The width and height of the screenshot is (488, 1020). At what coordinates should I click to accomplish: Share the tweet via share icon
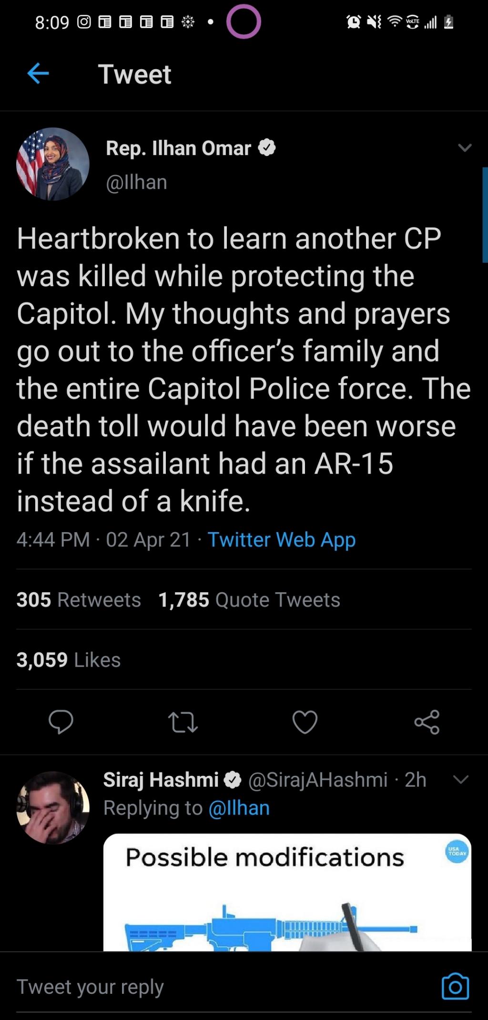point(427,721)
